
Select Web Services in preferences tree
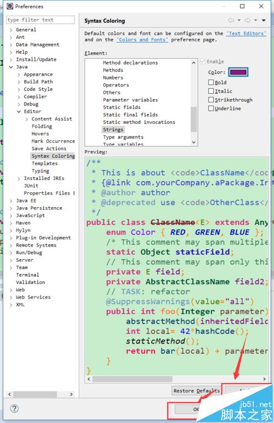(x=33, y=297)
